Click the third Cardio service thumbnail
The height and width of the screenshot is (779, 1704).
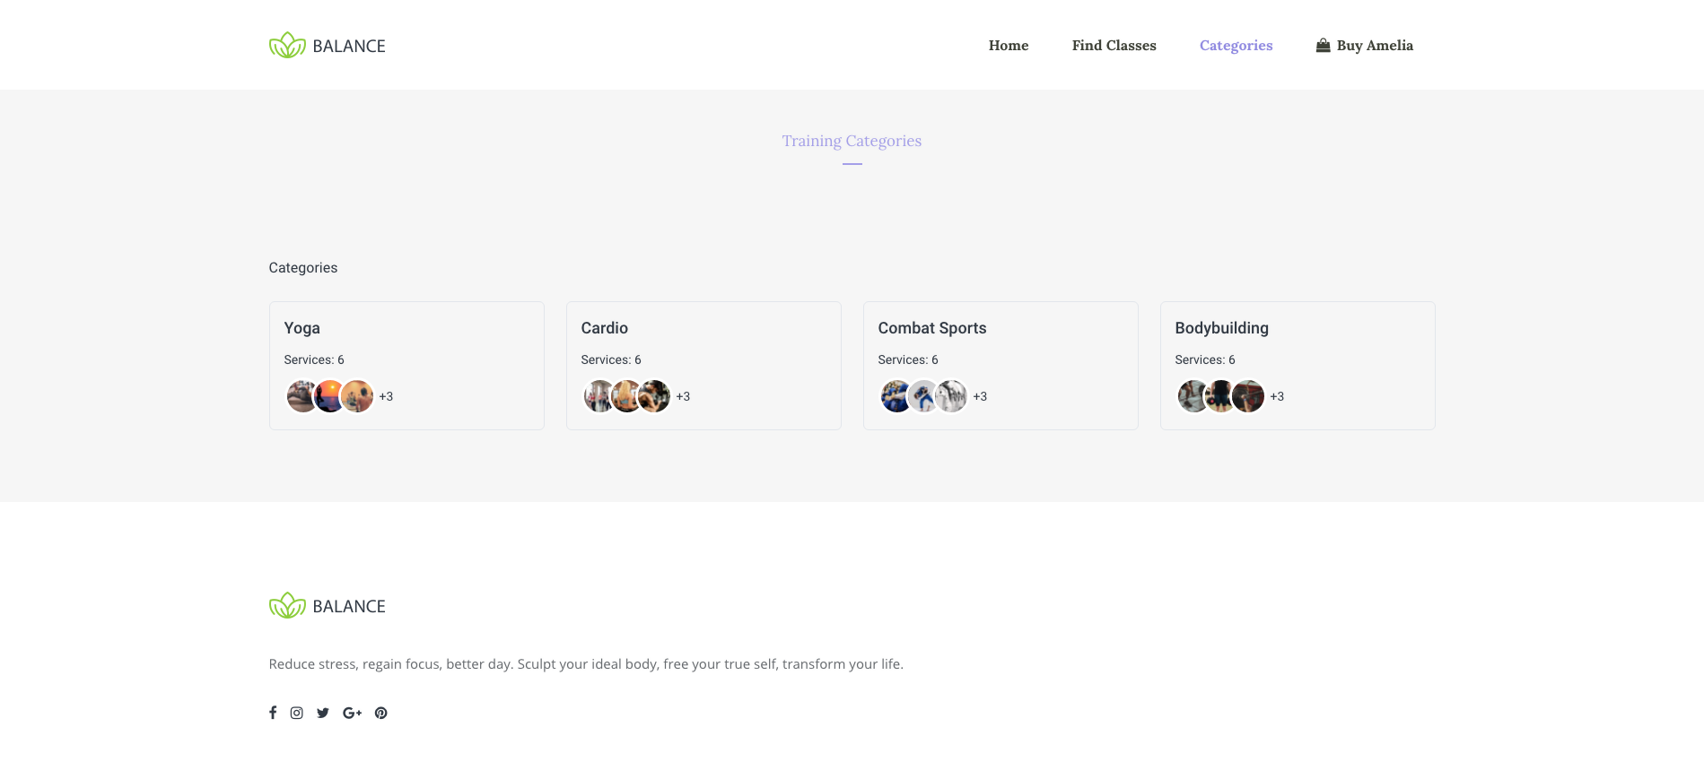click(655, 396)
